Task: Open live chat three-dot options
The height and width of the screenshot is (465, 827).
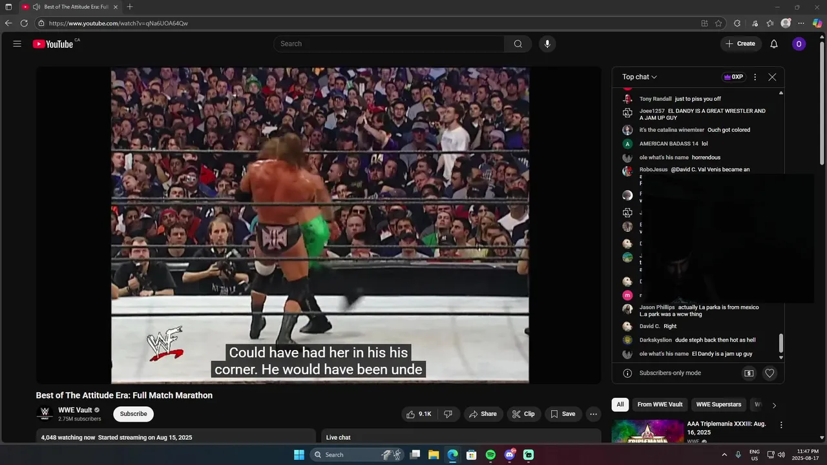Action: click(755, 77)
